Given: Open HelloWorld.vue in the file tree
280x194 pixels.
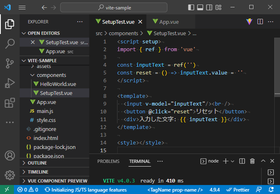Looking at the screenshot, I should tap(54, 84).
